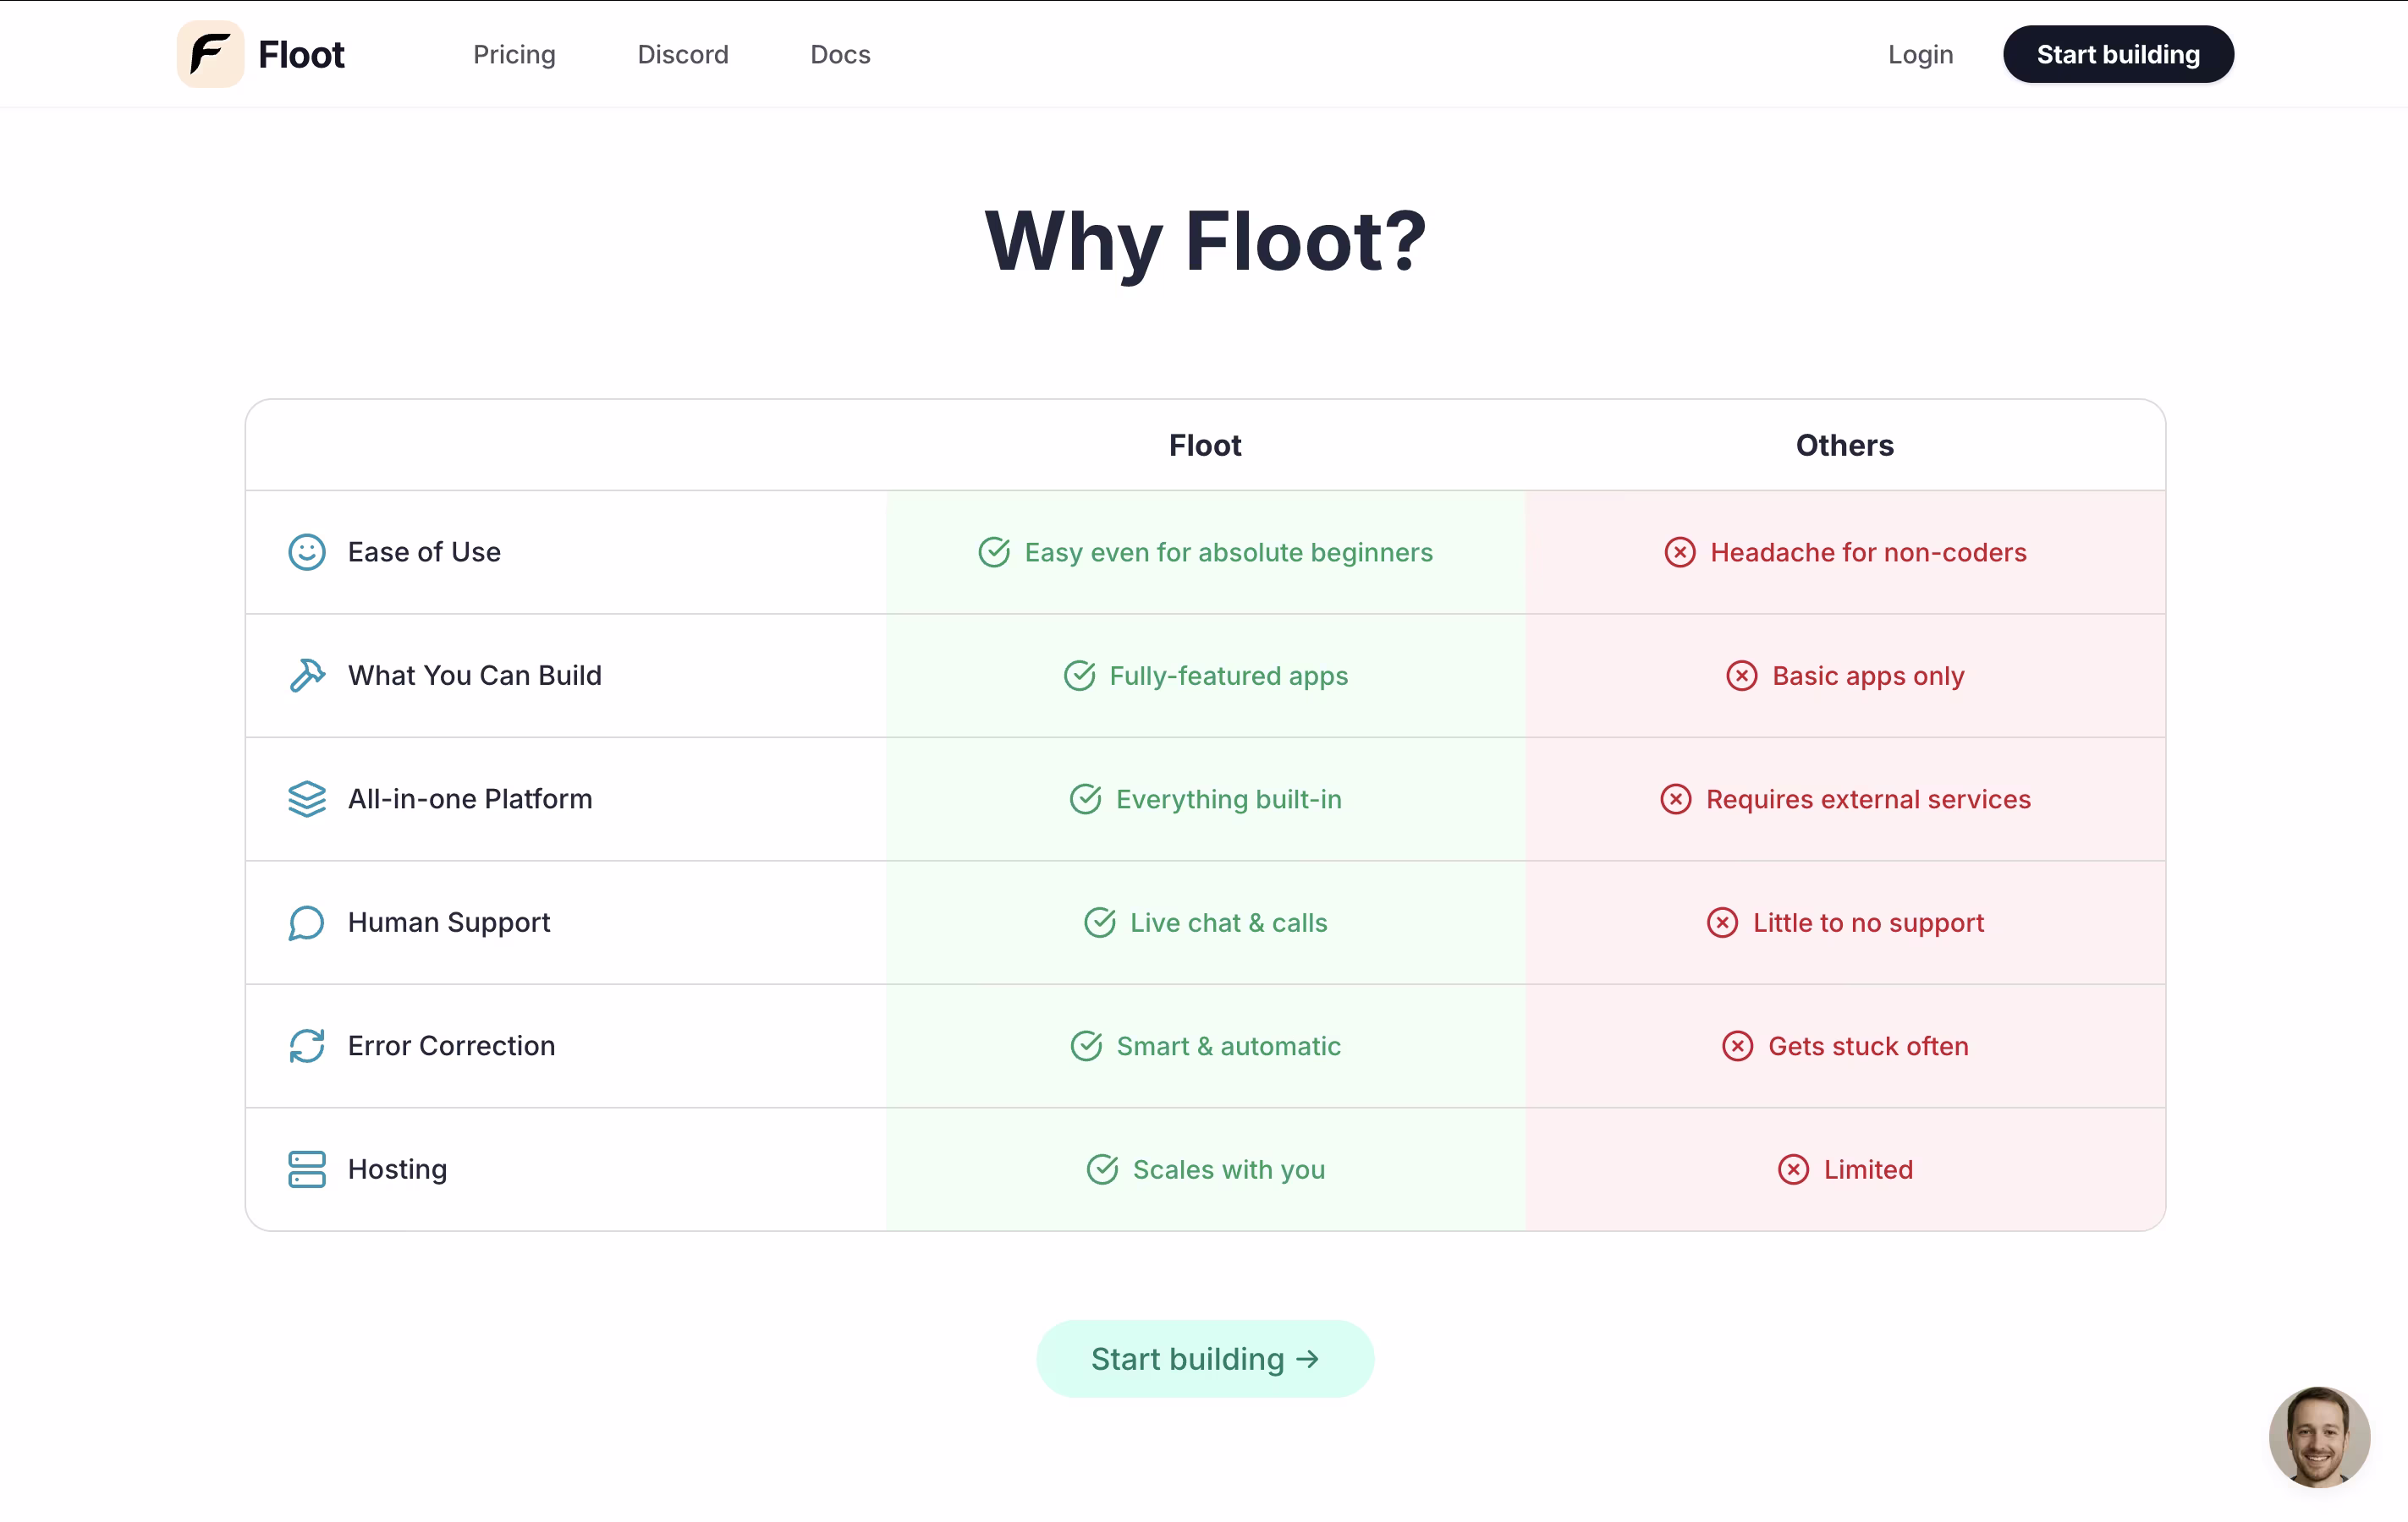This screenshot has width=2408, height=1522.
Task: Click the Floot F logo icon
Action: coord(210,54)
